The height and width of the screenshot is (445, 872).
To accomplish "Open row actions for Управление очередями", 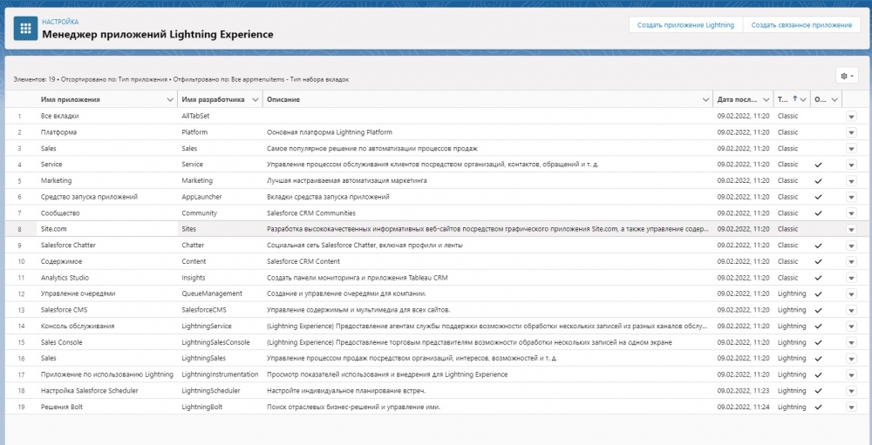I will tap(851, 293).
